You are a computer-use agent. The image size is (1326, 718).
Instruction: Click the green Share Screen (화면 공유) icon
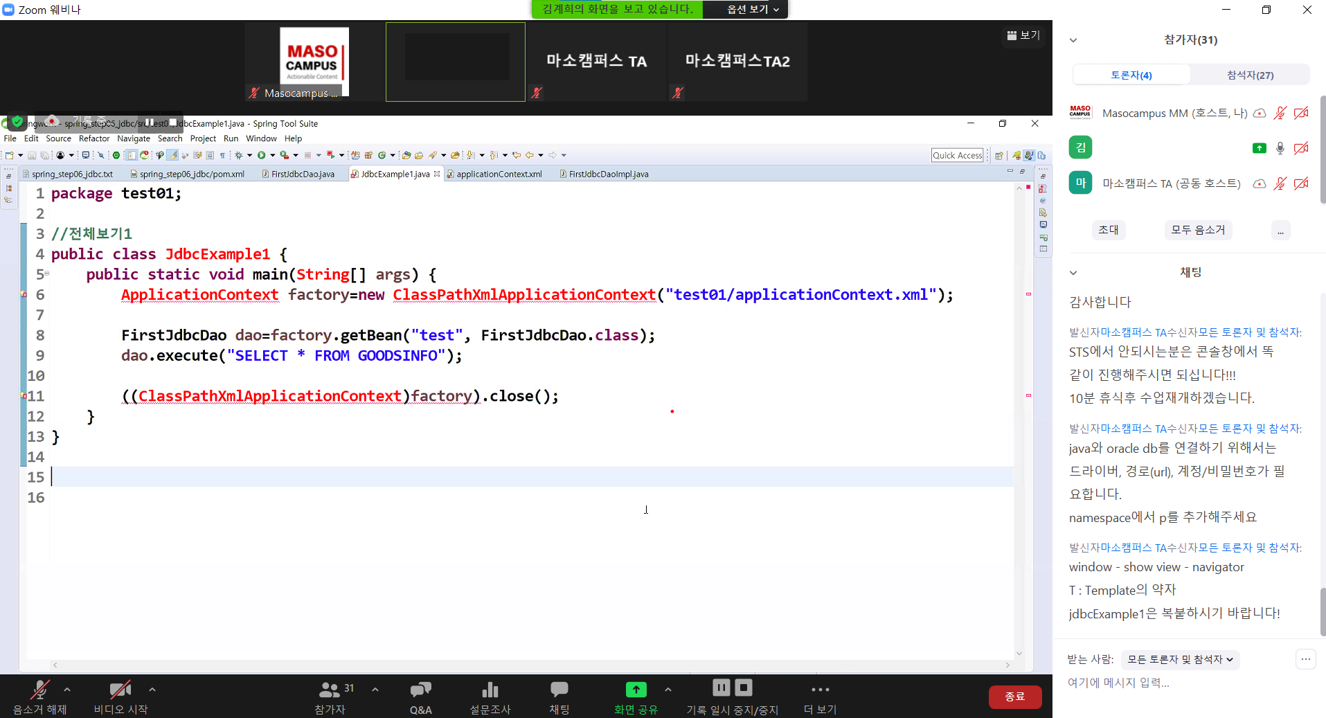[636, 690]
